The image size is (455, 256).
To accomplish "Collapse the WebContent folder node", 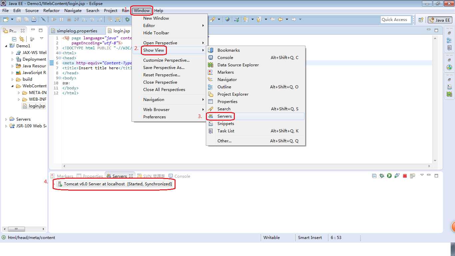I will tap(13, 86).
